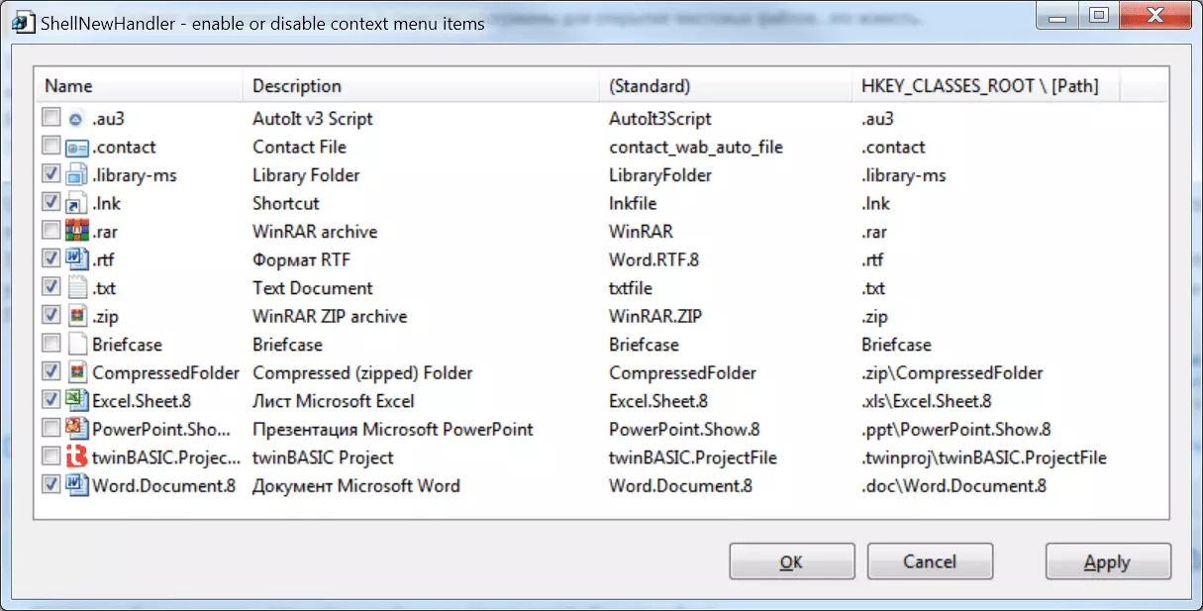Sort by the Description column header

[x=421, y=86]
